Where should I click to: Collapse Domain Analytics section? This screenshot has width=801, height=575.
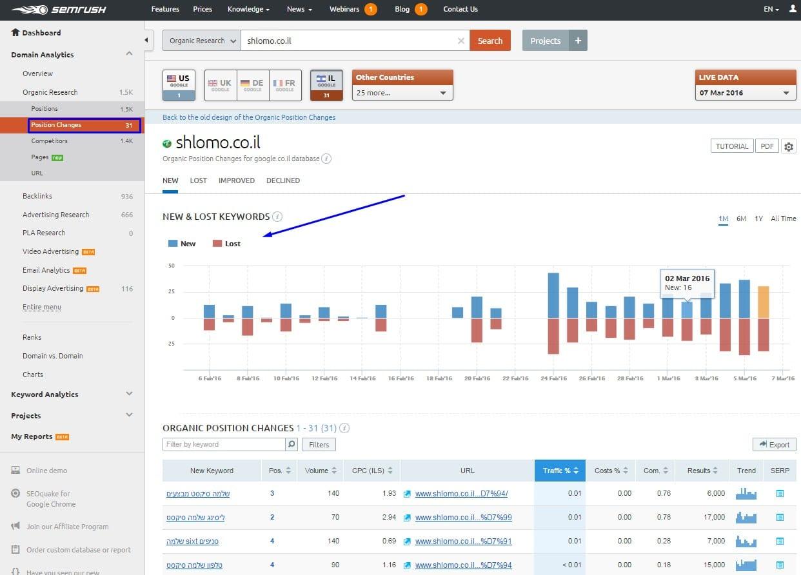click(x=129, y=54)
